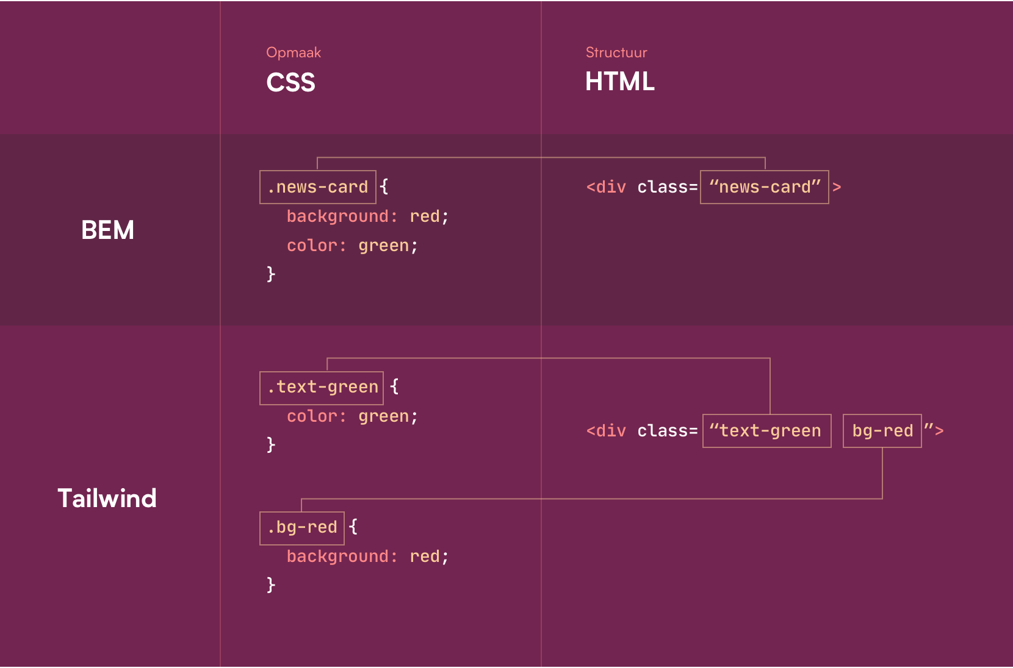Click the boxed "text-green class in HTML
Screen dimensions: 1013x668
click(x=767, y=431)
